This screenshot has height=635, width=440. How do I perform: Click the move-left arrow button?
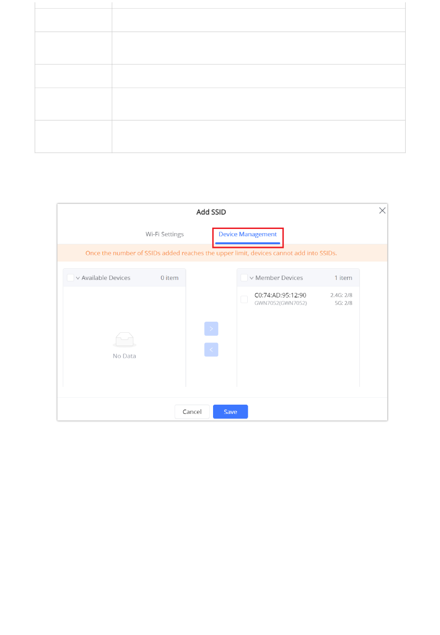(211, 349)
